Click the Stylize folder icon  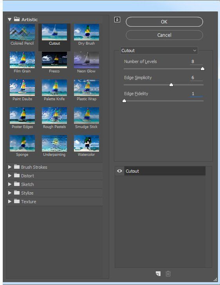tap(17, 193)
